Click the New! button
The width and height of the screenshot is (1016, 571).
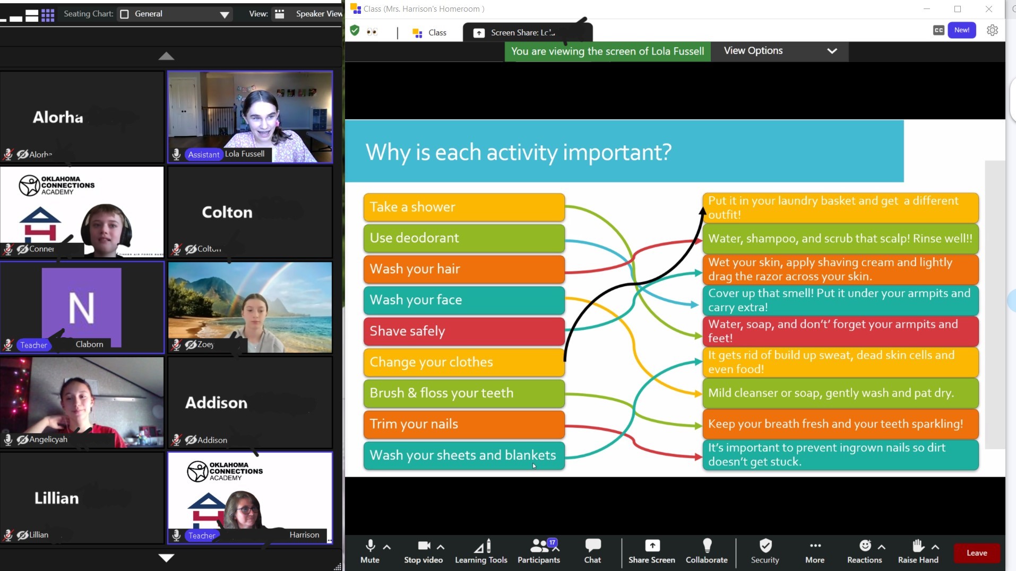(x=961, y=30)
